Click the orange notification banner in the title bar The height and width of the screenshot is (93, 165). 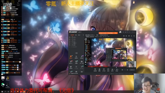pyautogui.click(x=108, y=33)
